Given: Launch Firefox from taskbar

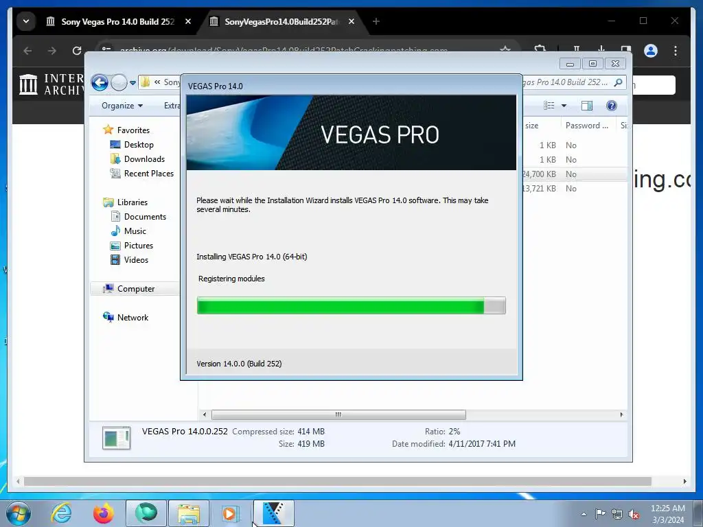Looking at the screenshot, I should click(x=103, y=513).
